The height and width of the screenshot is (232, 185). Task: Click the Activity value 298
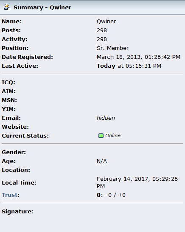pyautogui.click(x=102, y=39)
